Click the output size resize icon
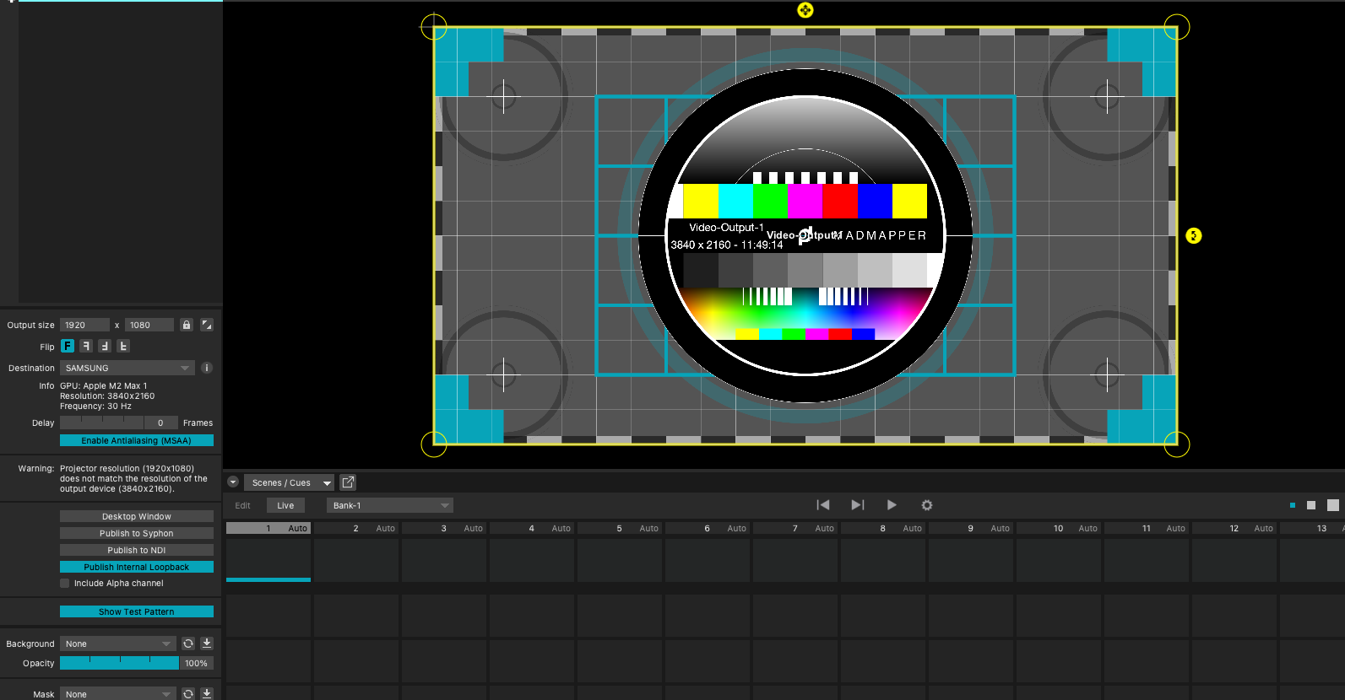Screen dimensions: 1345x700 [x=207, y=325]
